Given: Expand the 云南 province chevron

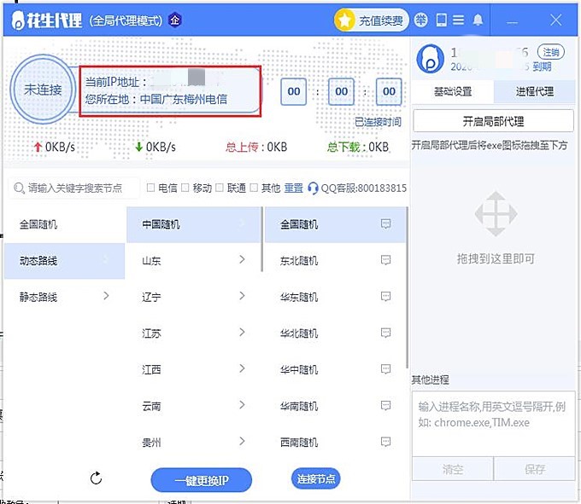Looking at the screenshot, I should point(242,405).
